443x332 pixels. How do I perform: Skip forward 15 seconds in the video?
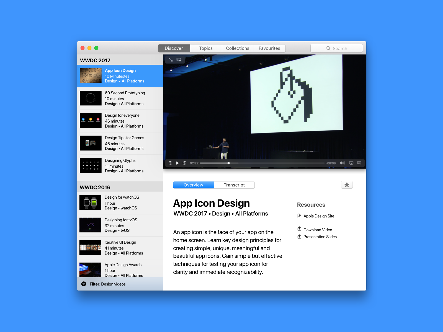(184, 163)
